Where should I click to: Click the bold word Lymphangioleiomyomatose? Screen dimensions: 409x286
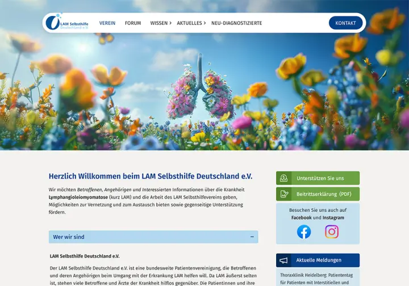coord(78,197)
